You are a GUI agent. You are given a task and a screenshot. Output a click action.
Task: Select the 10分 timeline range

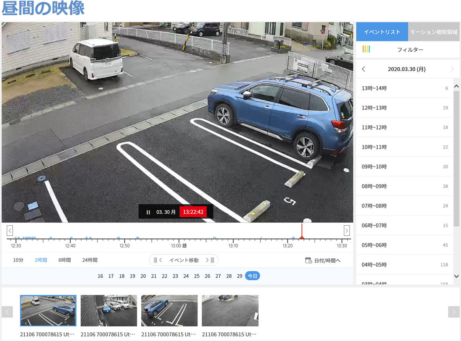[x=18, y=260]
